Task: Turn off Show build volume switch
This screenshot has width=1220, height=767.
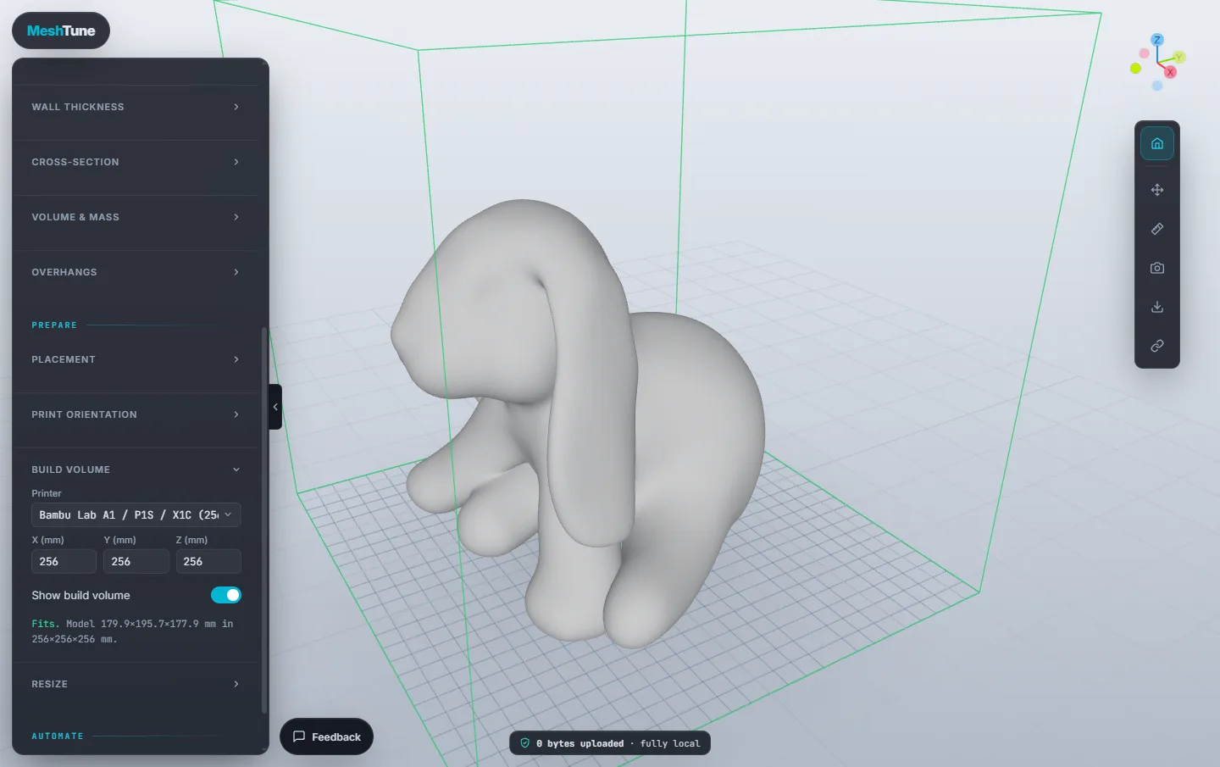Action: coord(226,595)
